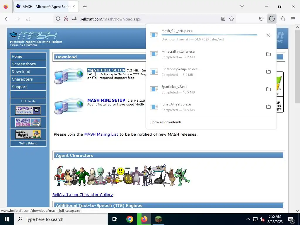Open the network tray icon

point(255,219)
